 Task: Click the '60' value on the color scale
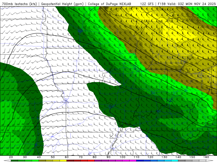tap(67, 157)
